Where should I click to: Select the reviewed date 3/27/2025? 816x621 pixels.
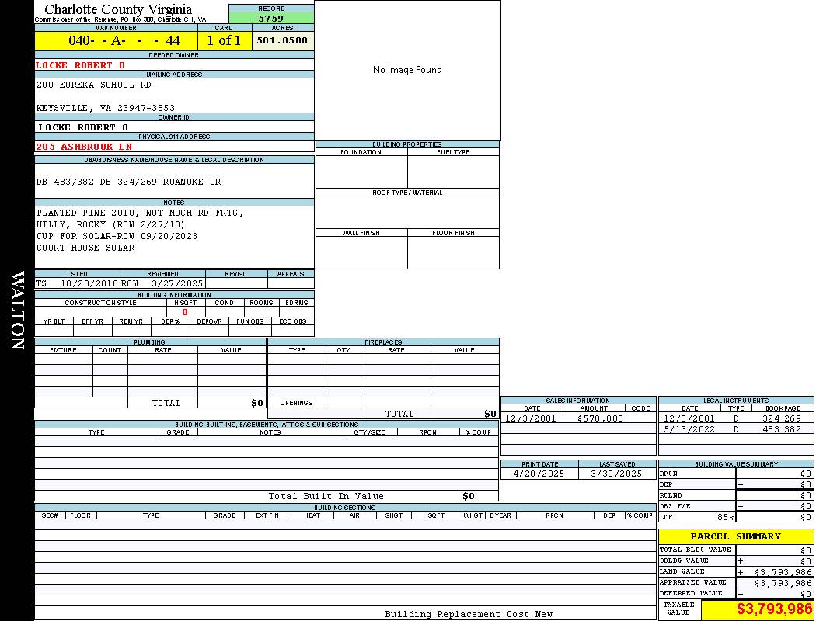(x=172, y=284)
